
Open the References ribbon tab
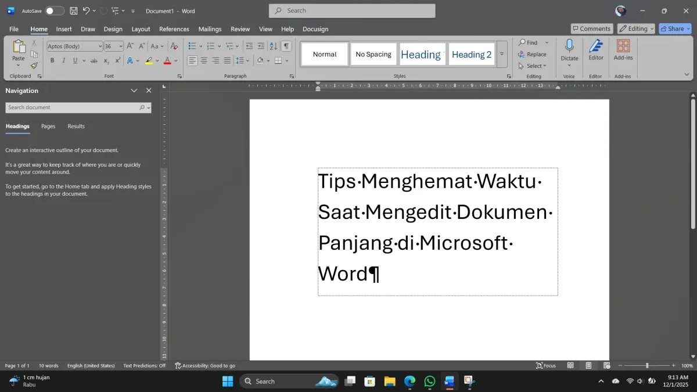click(174, 29)
